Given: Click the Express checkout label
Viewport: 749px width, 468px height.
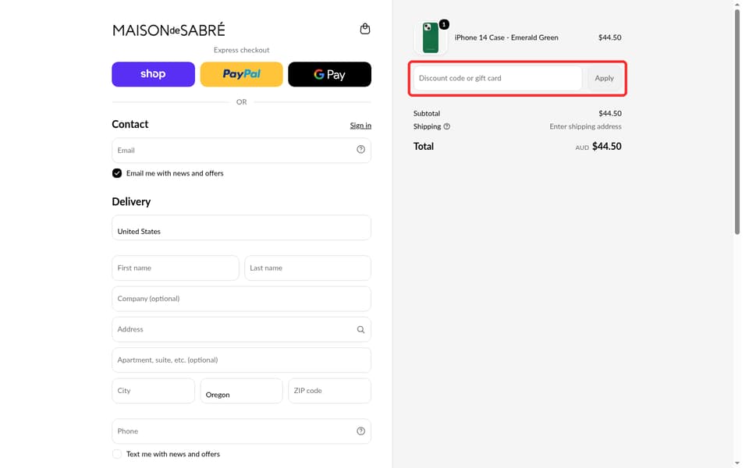Looking at the screenshot, I should [x=241, y=50].
